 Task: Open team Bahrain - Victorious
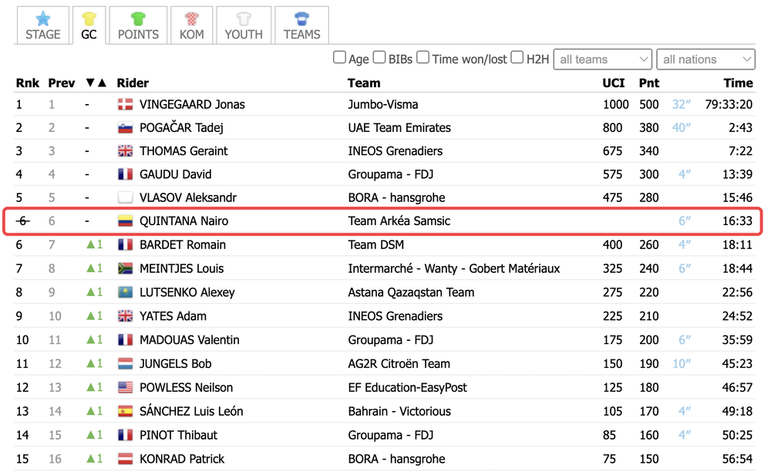pyautogui.click(x=399, y=411)
